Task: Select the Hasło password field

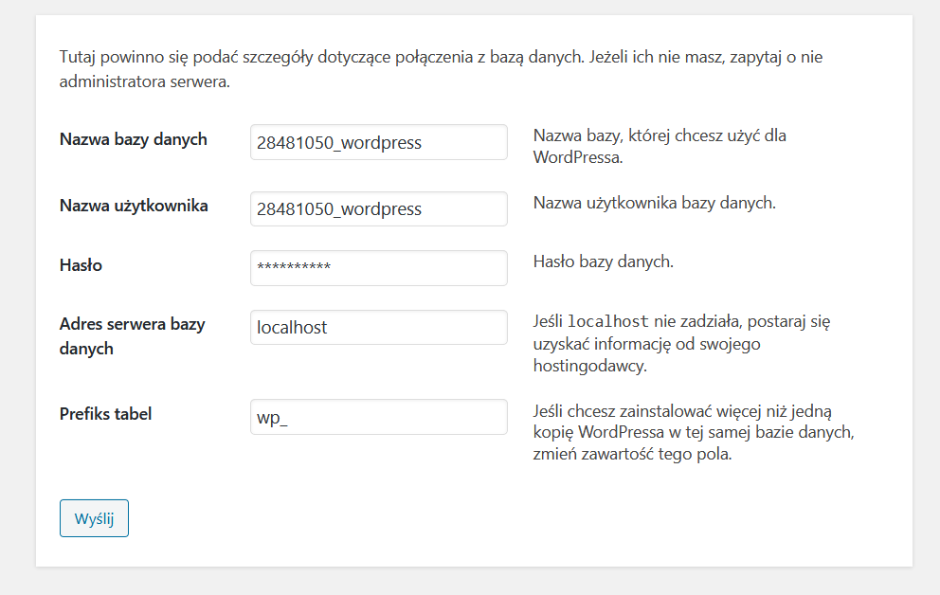Action: point(378,268)
